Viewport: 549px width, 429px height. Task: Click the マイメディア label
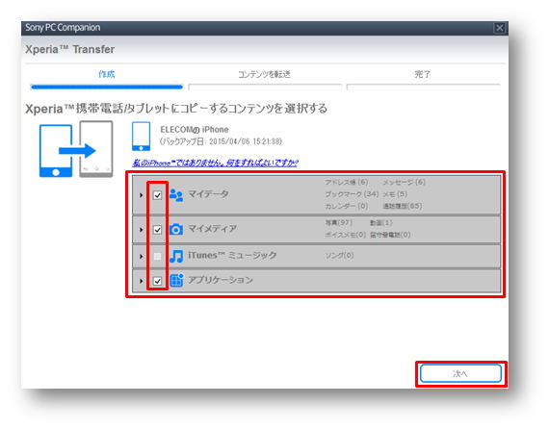[x=213, y=229]
